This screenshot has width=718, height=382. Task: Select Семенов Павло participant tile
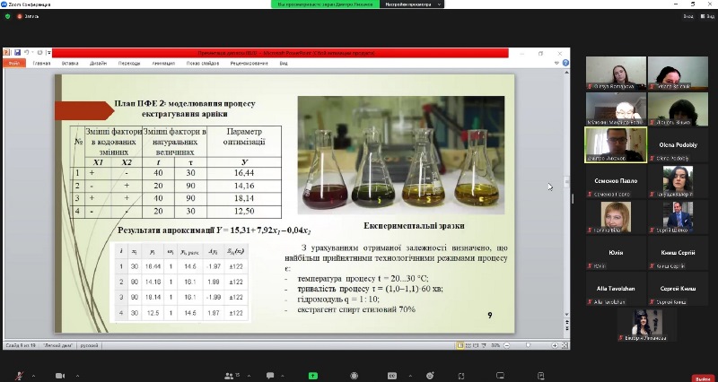pos(616,181)
